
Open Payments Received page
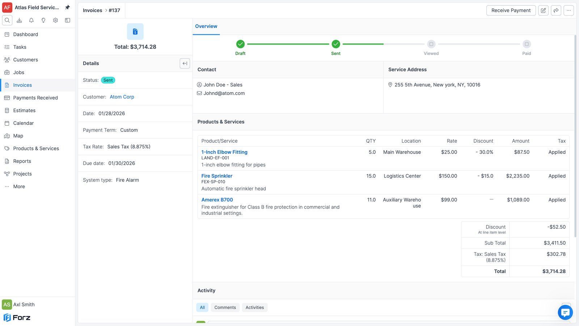(x=38, y=98)
